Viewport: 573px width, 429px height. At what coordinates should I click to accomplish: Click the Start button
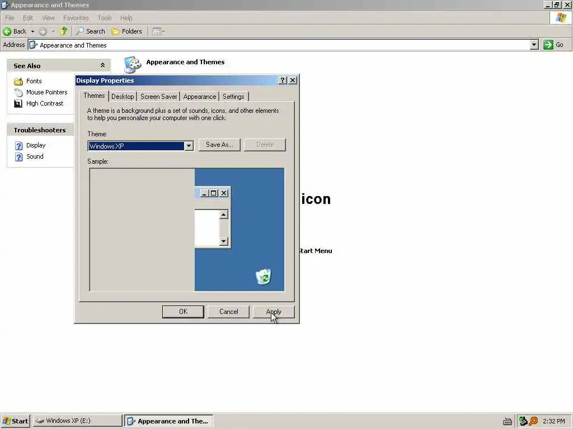click(x=15, y=421)
